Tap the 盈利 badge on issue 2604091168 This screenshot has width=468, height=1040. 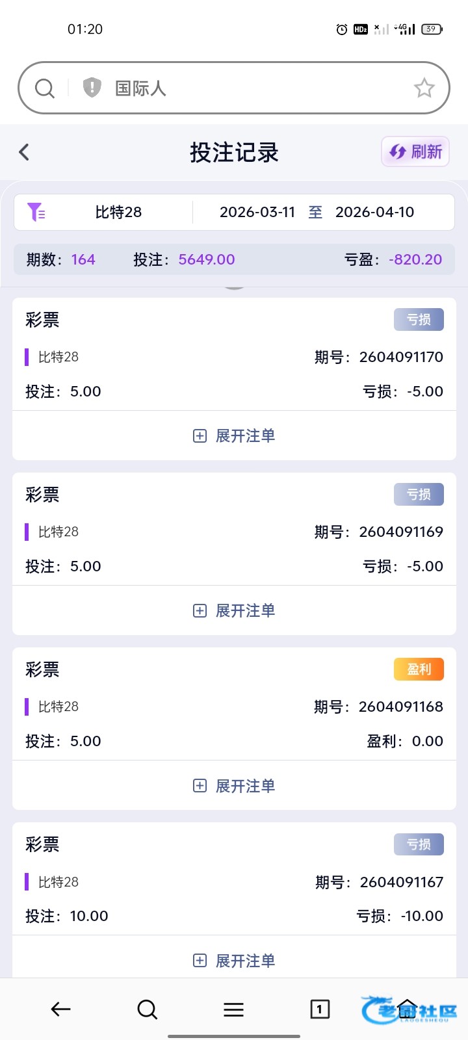tap(419, 669)
